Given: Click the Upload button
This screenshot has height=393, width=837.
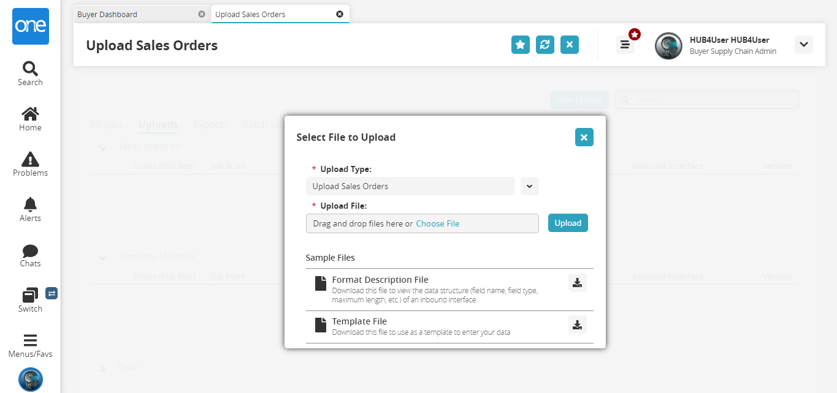Looking at the screenshot, I should (x=568, y=223).
